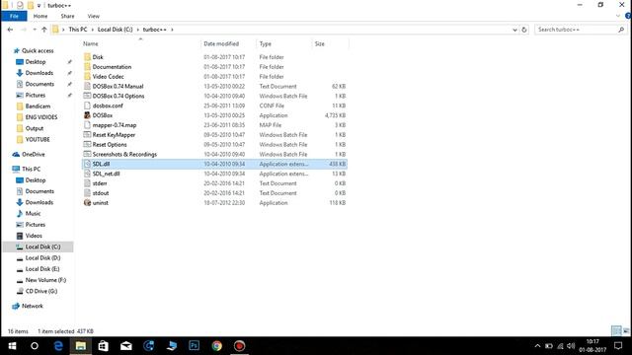Open Explorer help icon
Viewport: 632px width, 355px height.
[x=628, y=16]
